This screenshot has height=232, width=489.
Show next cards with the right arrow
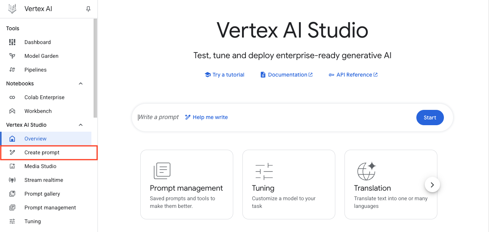[432, 185]
